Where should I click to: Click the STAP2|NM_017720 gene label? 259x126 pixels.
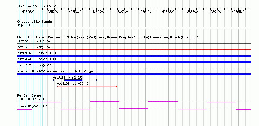(x=31, y=99)
